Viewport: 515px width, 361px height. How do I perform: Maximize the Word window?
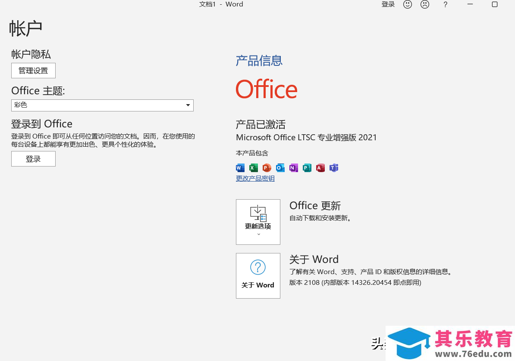tap(495, 4)
